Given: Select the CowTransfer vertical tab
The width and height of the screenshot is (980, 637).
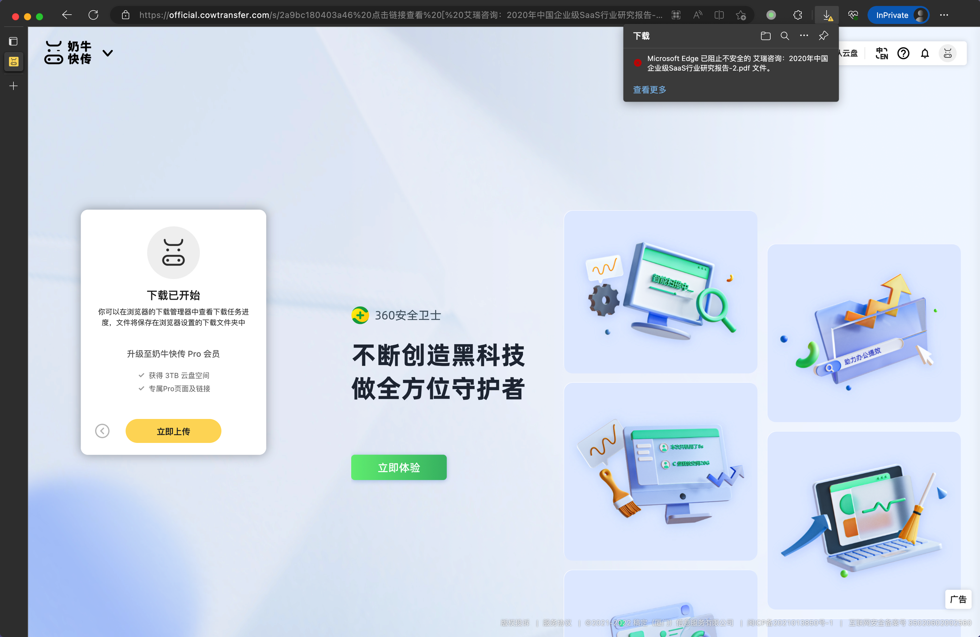Looking at the screenshot, I should (x=14, y=62).
